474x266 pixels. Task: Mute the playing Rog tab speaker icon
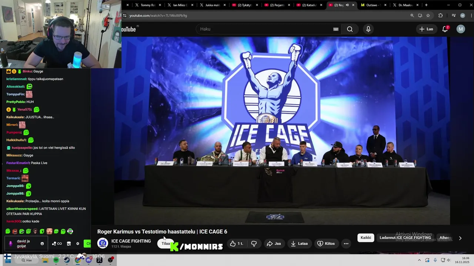(x=347, y=5)
